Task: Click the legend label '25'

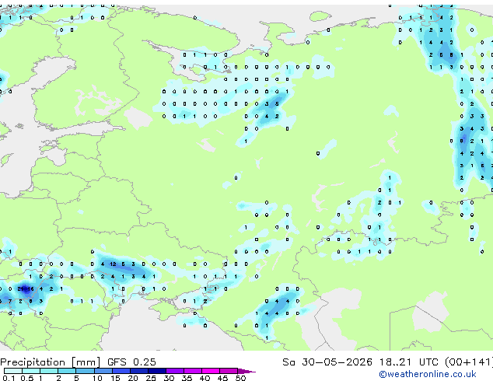Action: click(151, 378)
